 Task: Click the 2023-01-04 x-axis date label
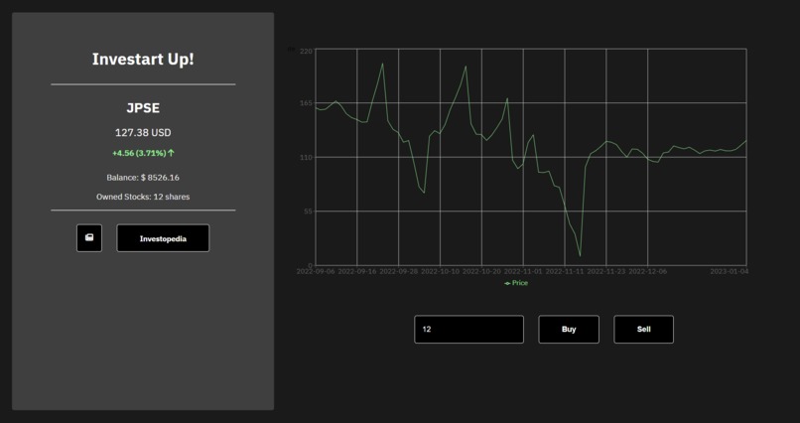730,271
